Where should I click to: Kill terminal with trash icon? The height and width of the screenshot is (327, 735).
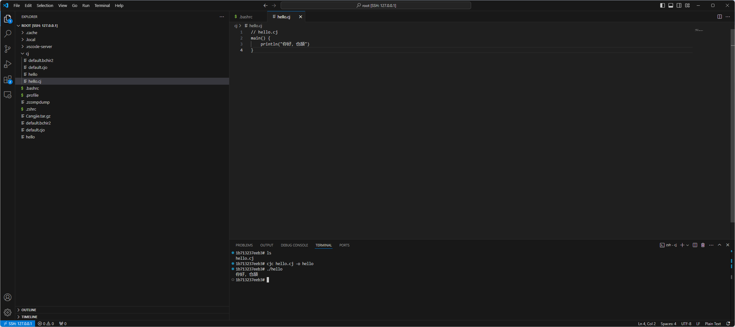point(703,245)
